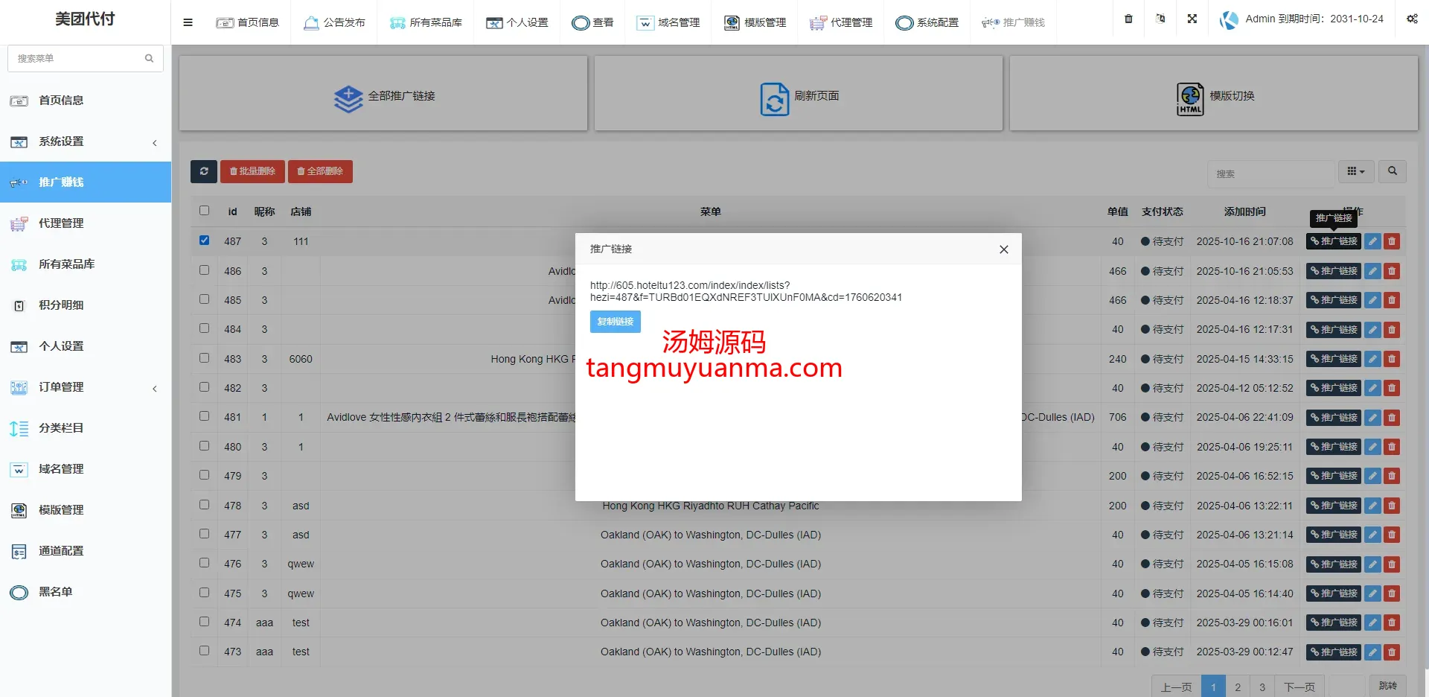Expand the 系统设置 sidebar submenu
Viewport: 1429px width, 697px height.
pos(85,141)
